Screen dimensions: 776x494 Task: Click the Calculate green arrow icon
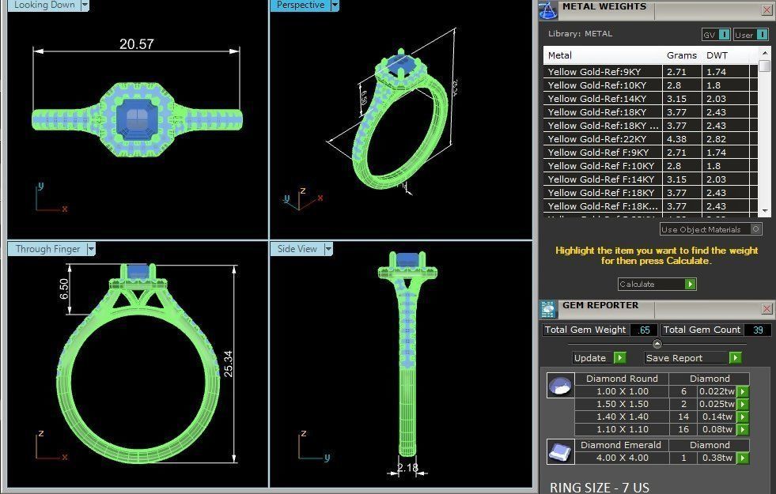[x=690, y=285]
